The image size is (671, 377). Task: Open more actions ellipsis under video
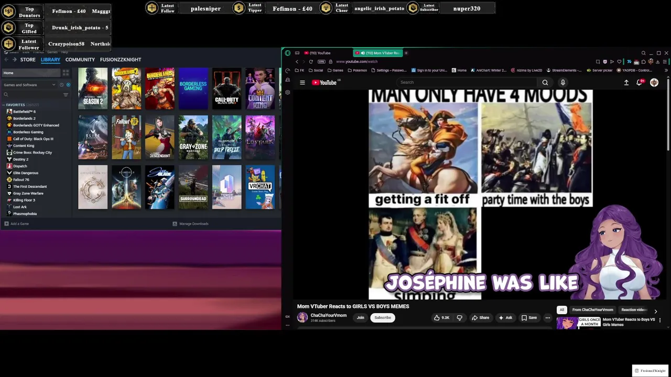click(547, 317)
